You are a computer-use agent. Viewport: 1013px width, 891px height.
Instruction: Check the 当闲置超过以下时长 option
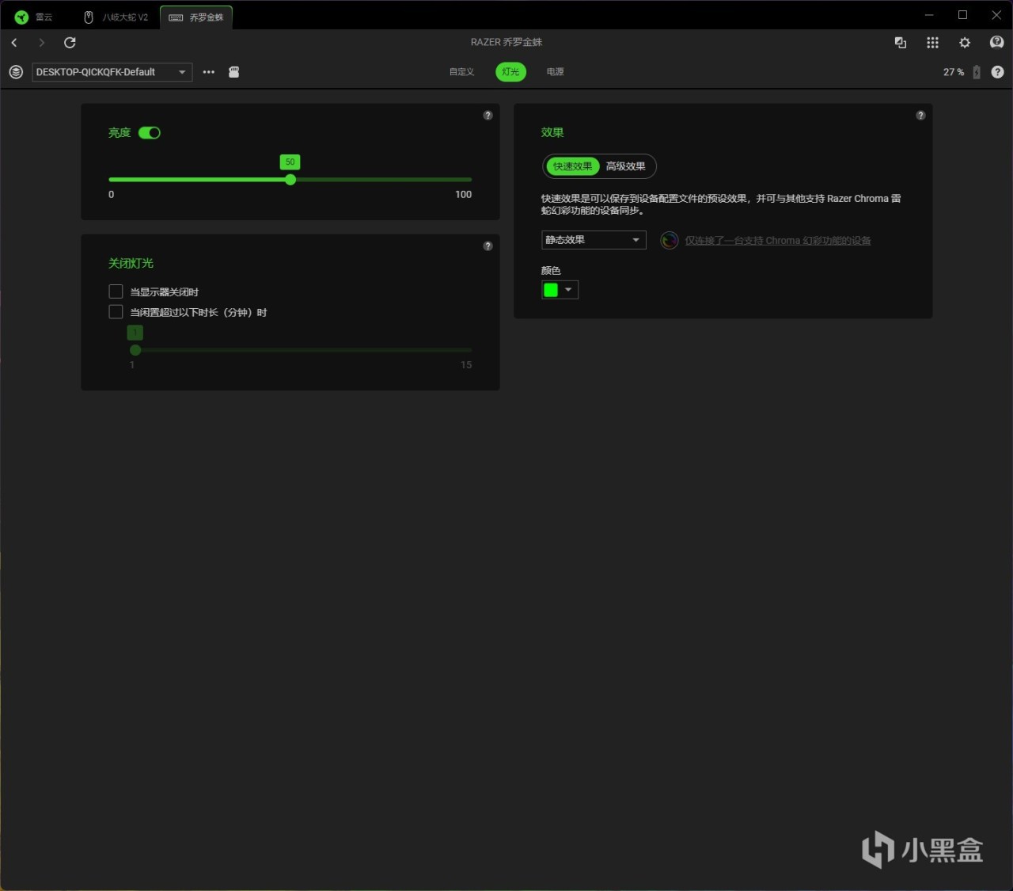116,312
